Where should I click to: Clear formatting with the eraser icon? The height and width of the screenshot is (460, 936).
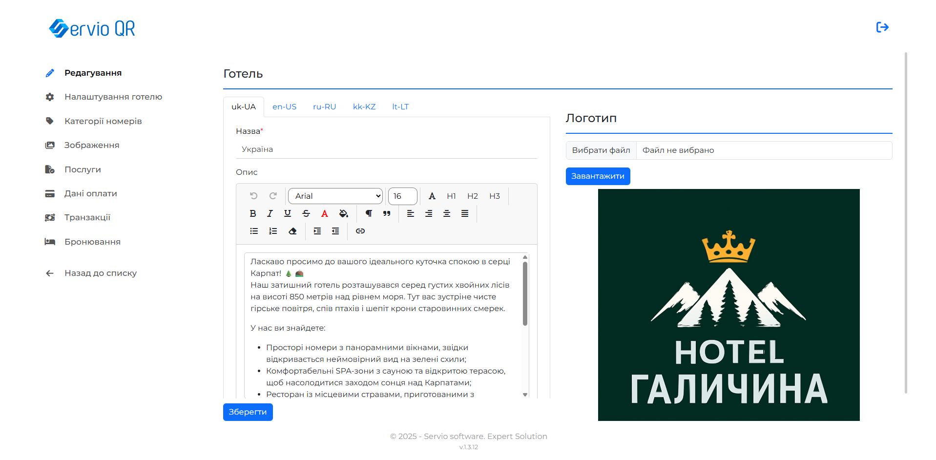click(x=292, y=231)
